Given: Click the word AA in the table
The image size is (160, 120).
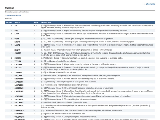Looking at the screenshot, I should click(16, 25).
